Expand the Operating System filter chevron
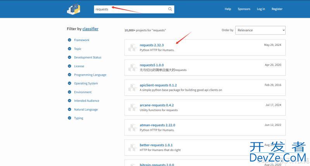The height and width of the screenshot is (166, 310). click(69, 83)
